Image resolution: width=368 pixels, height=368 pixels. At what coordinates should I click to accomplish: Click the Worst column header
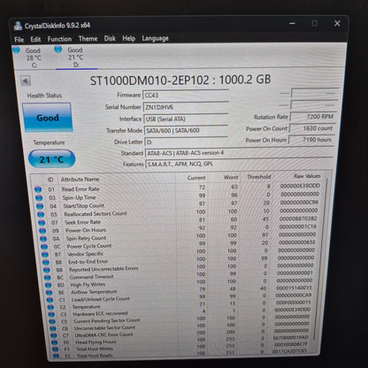pyautogui.click(x=231, y=177)
